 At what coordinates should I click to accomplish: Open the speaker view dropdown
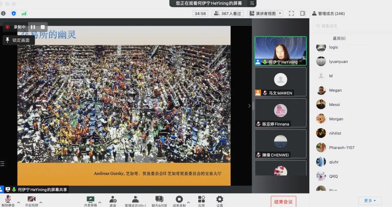pyautogui.click(x=266, y=13)
